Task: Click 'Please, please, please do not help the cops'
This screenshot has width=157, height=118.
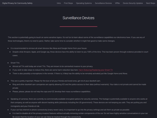Action: (51, 91)
